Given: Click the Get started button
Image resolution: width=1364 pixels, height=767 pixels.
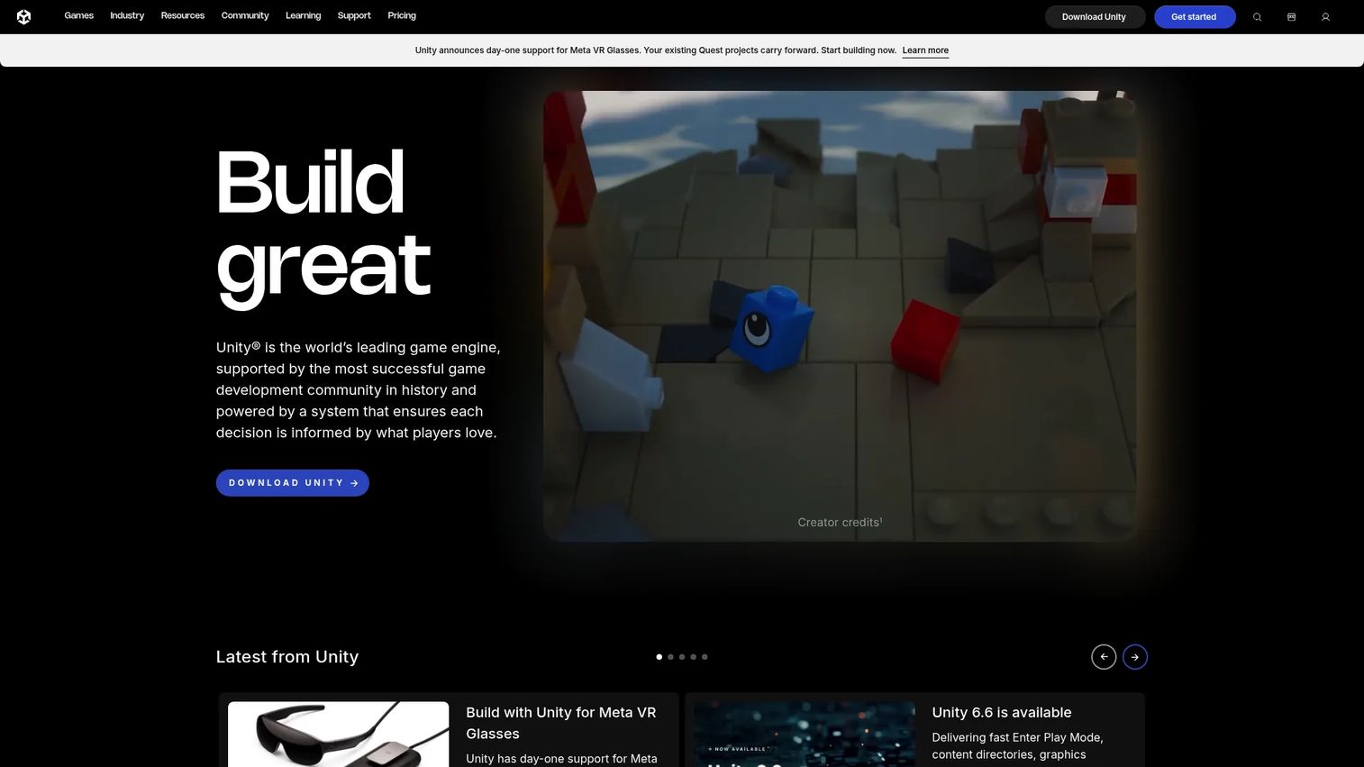Looking at the screenshot, I should (x=1194, y=17).
